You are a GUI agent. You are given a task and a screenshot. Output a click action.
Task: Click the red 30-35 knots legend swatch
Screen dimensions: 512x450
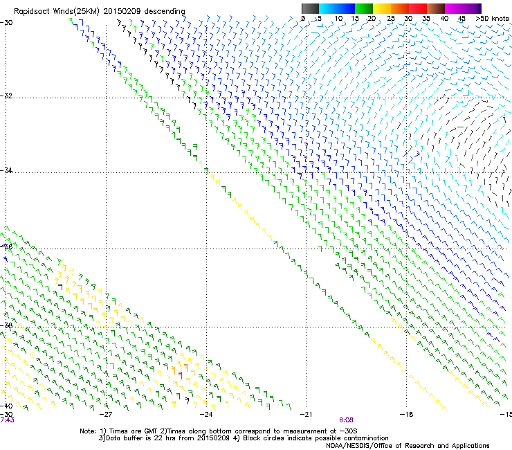click(418, 8)
